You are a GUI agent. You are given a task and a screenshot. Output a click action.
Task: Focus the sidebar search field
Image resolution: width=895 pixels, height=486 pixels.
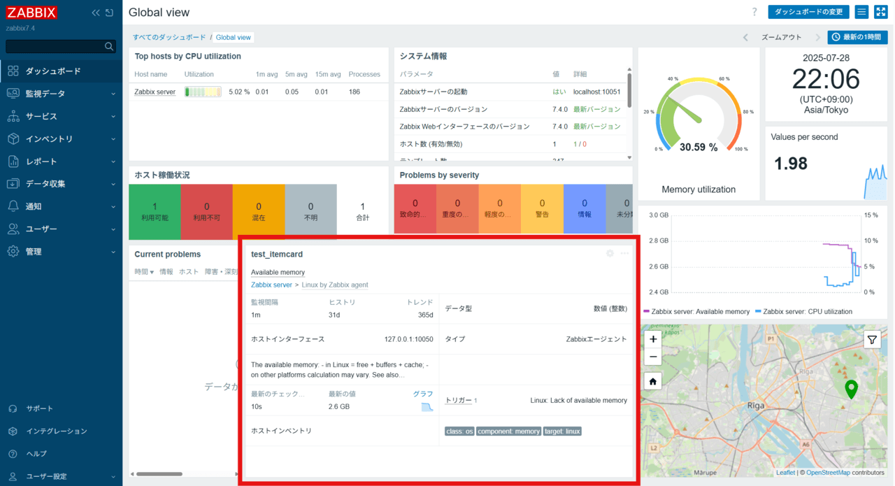pos(55,46)
